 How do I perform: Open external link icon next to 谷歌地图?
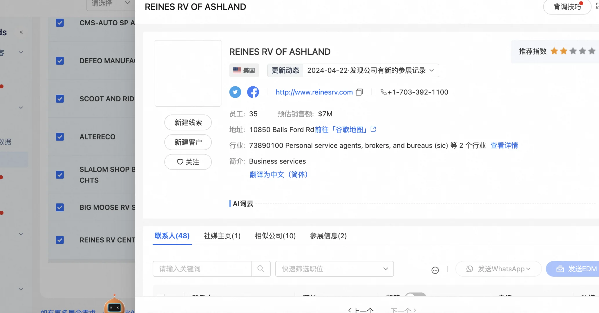tap(373, 129)
